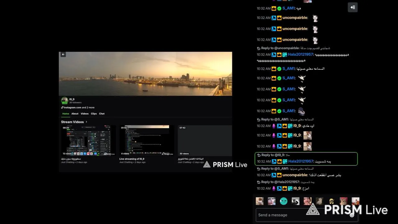Viewport: 398px width, 224px height.
Task: Click the l9_9 channel name under the banner
Action: point(72,99)
